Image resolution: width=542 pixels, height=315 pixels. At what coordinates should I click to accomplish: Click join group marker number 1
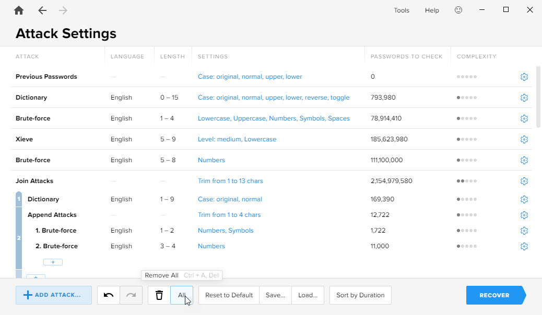pyautogui.click(x=19, y=199)
